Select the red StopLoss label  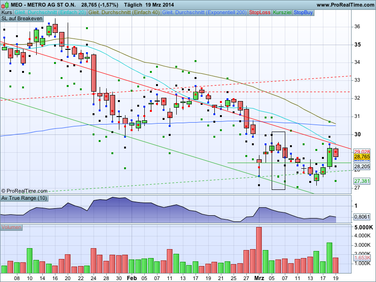pyautogui.click(x=260, y=13)
